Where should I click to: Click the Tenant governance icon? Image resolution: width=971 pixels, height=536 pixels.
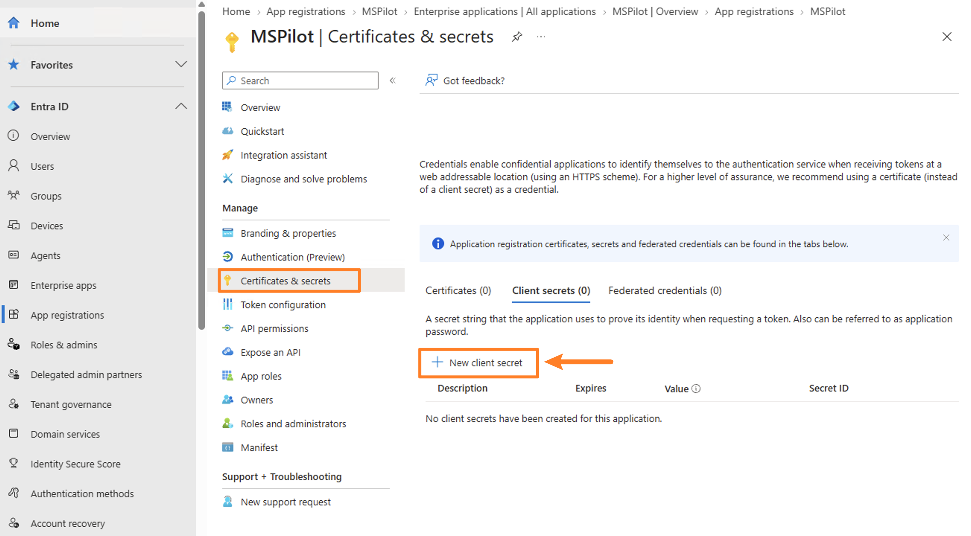pos(13,404)
